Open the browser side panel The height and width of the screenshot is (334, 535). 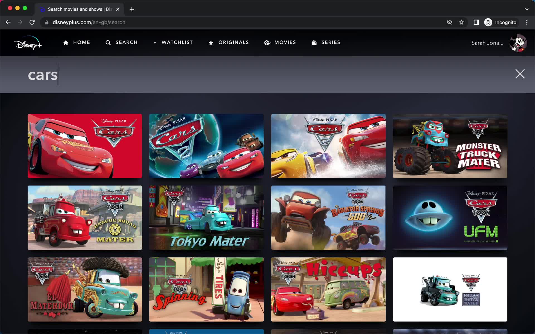coord(476,22)
